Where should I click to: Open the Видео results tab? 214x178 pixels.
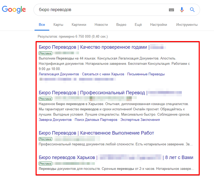pyautogui.click(x=121, y=24)
